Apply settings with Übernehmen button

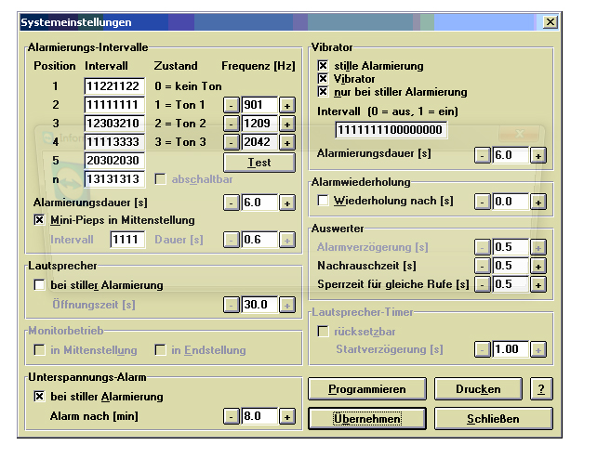point(367,419)
